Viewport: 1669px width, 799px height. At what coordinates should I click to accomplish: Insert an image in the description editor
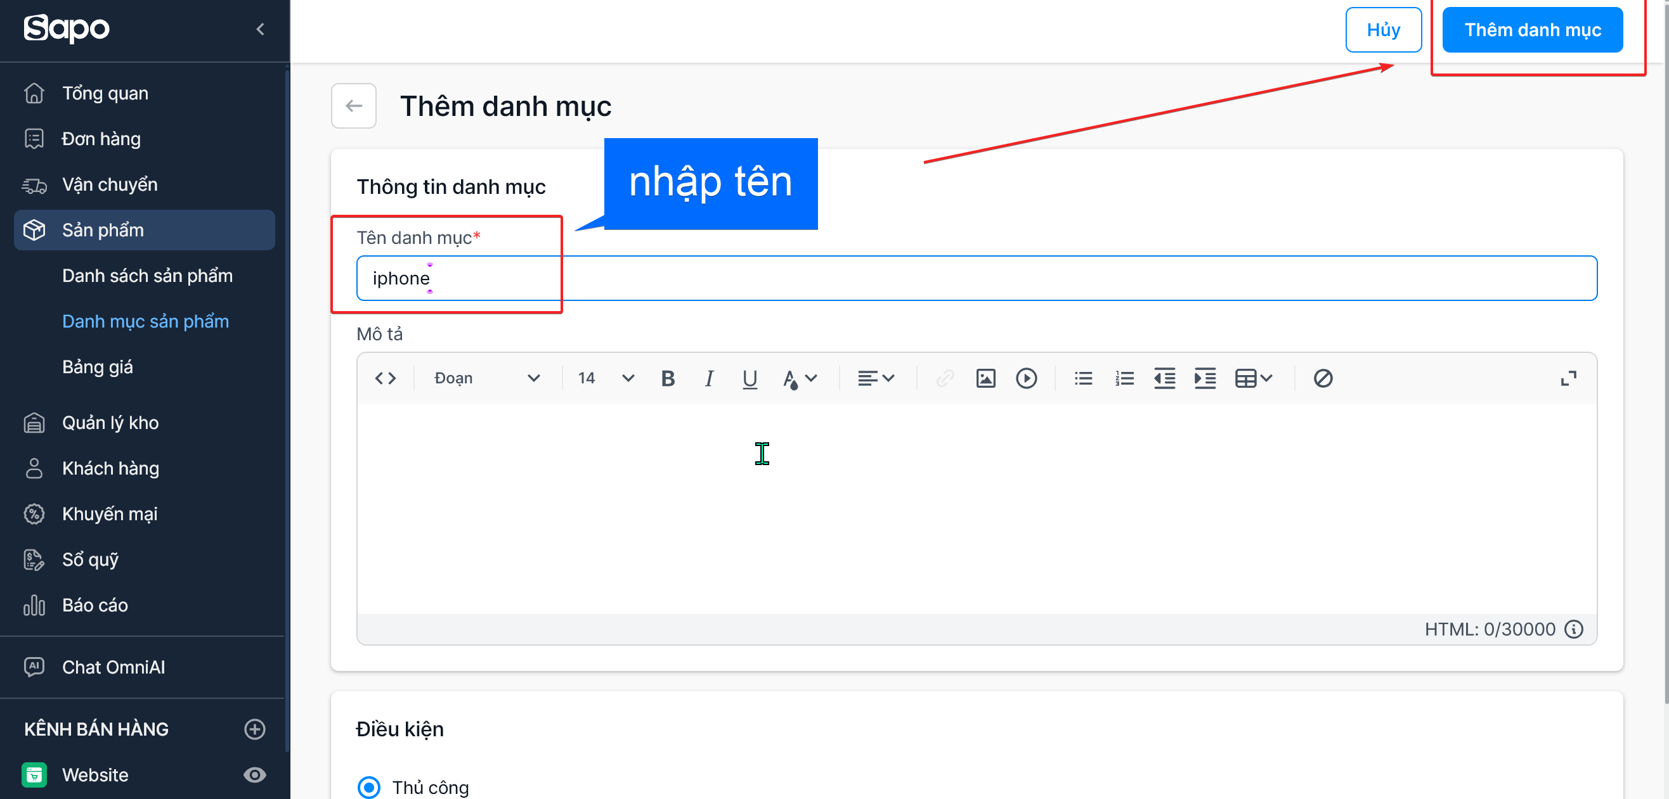click(985, 379)
